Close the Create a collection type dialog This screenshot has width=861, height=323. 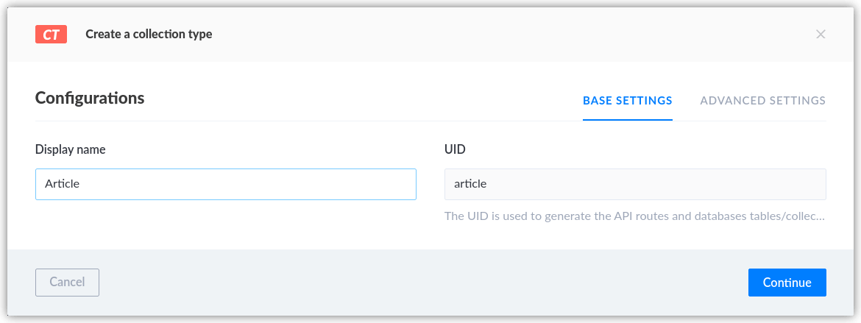[821, 34]
